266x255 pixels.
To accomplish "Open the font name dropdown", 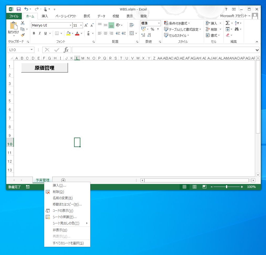I will click(70, 25).
